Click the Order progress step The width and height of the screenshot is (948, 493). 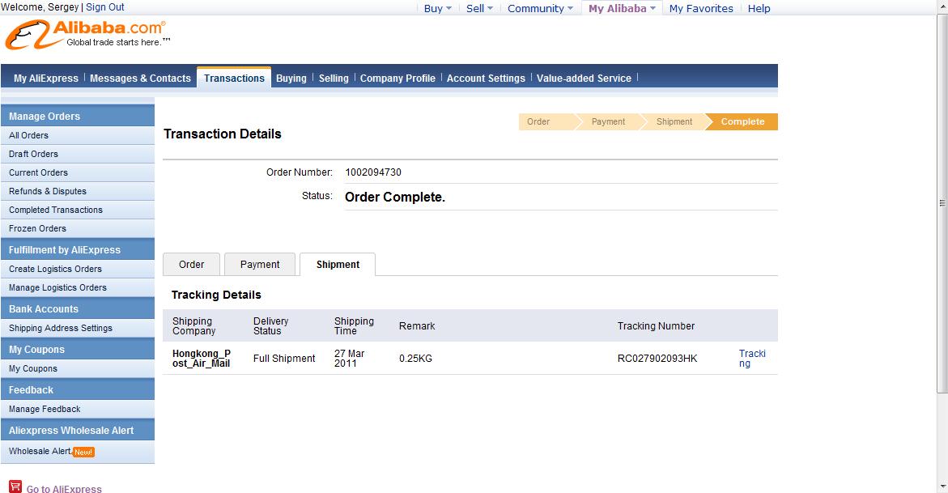[x=546, y=121]
